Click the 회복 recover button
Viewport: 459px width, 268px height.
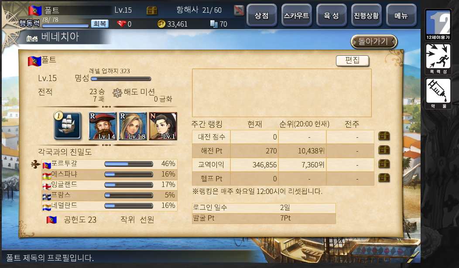(100, 24)
